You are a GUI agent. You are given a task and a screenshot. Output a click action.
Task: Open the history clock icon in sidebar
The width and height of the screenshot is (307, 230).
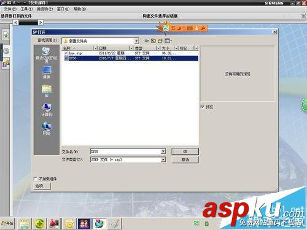click(x=6, y=51)
